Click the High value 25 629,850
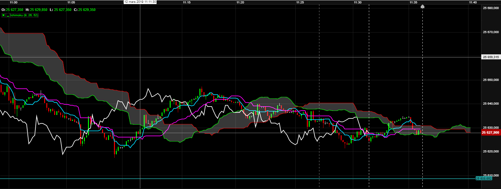The height and width of the screenshot is (189, 501). [39, 10]
